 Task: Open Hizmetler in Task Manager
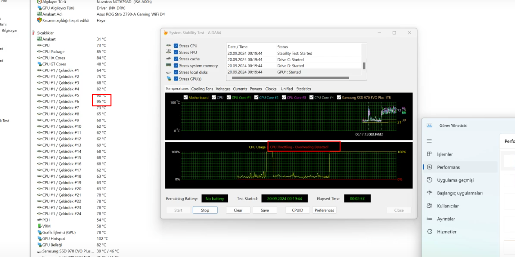pyautogui.click(x=460, y=232)
